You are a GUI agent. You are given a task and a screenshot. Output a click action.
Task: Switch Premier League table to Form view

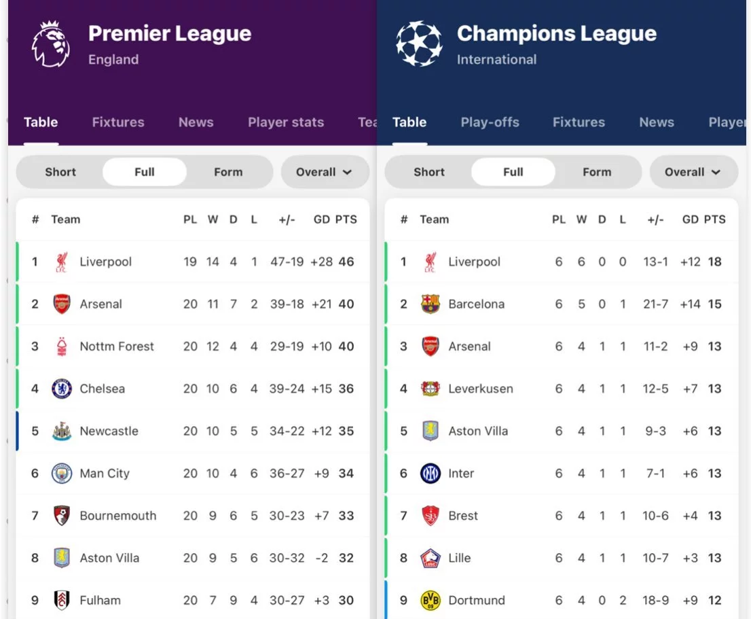coord(228,172)
